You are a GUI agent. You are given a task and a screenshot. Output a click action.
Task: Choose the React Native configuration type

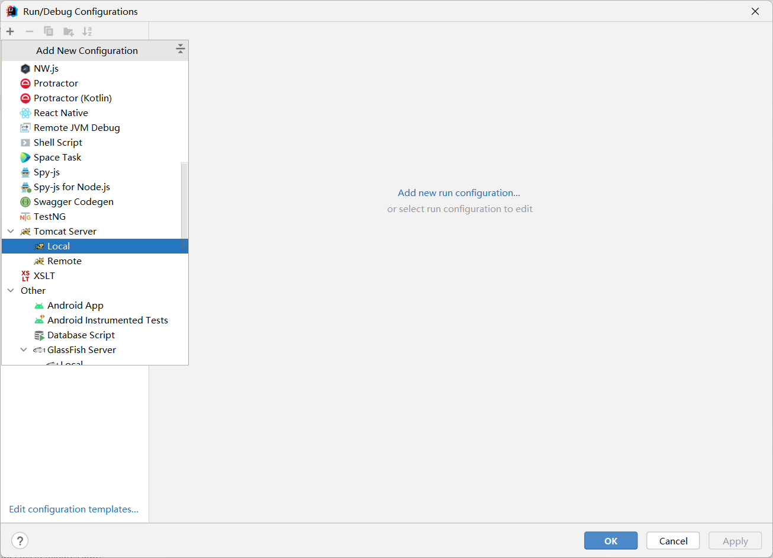coord(95,113)
